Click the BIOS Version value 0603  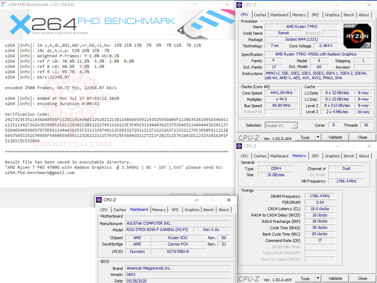[x=178, y=275]
